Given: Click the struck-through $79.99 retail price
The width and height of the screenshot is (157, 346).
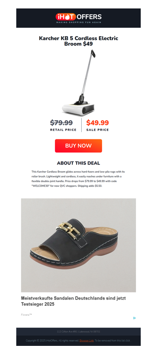Looking at the screenshot, I should pyautogui.click(x=61, y=122).
